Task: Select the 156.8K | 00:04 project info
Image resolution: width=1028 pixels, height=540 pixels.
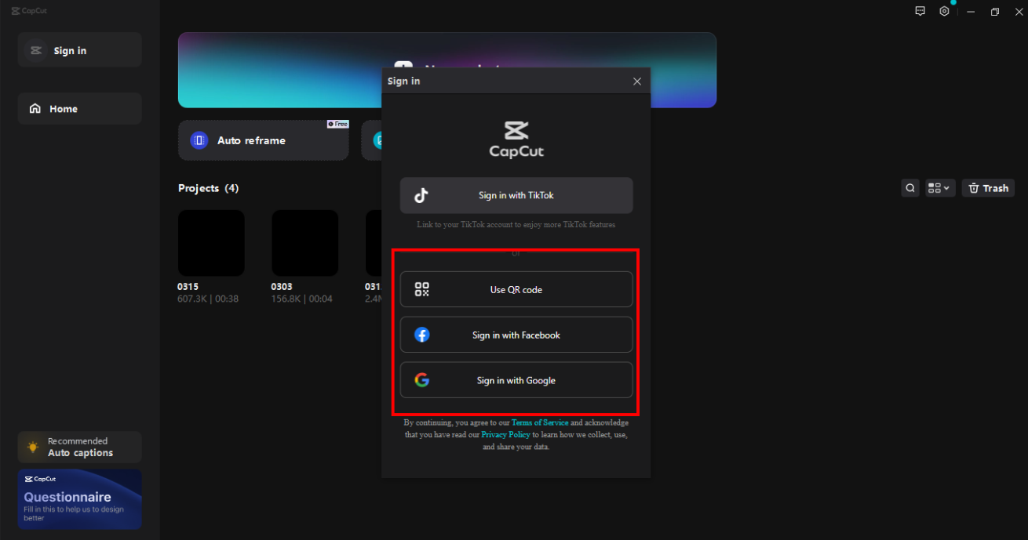Action: point(301,299)
